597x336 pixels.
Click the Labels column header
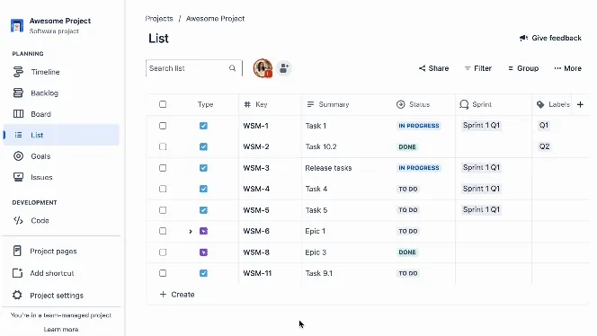553,104
